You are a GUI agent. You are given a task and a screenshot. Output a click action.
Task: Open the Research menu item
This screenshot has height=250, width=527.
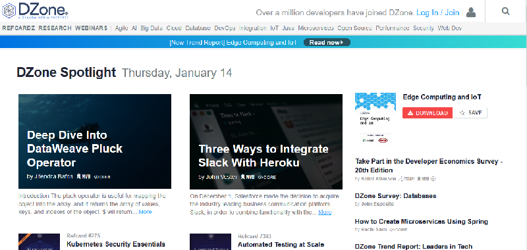point(55,28)
